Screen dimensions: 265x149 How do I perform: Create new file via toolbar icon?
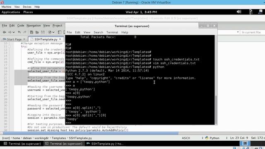31,32
